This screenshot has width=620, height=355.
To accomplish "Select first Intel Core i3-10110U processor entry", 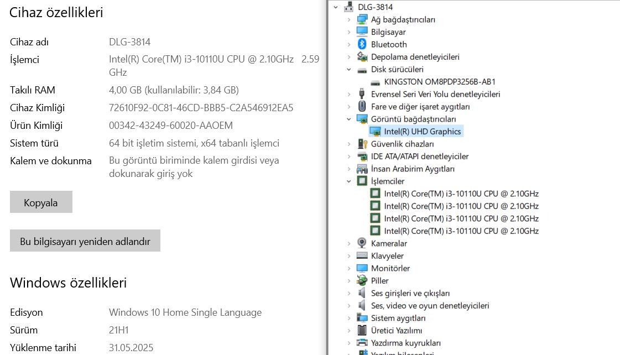I will coord(461,194).
